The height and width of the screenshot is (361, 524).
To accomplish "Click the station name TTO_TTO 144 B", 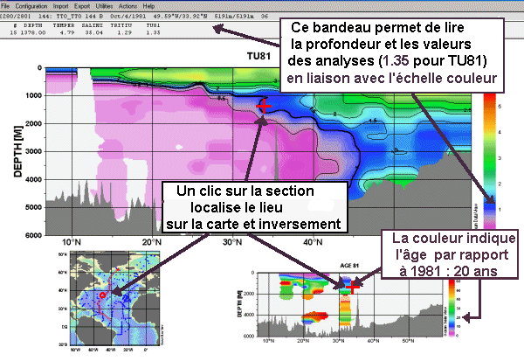I will click(x=79, y=16).
